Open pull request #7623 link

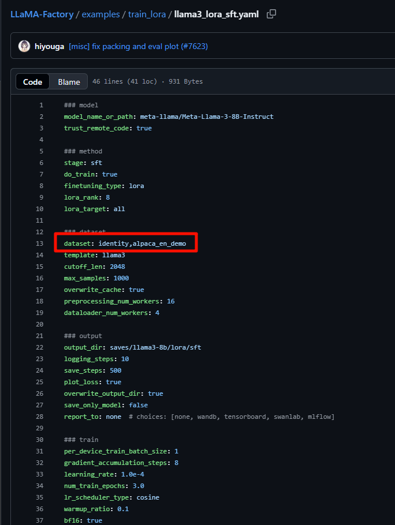click(197, 46)
